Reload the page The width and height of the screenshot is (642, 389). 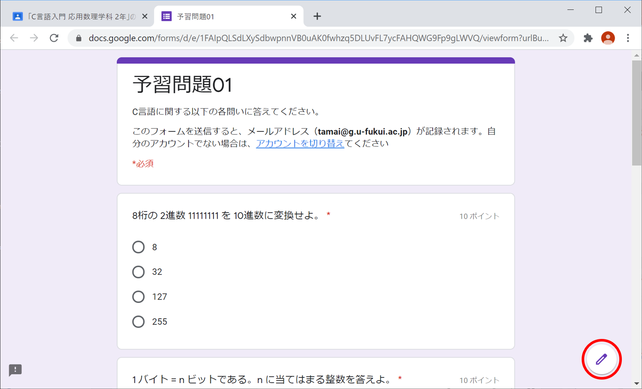tap(54, 38)
